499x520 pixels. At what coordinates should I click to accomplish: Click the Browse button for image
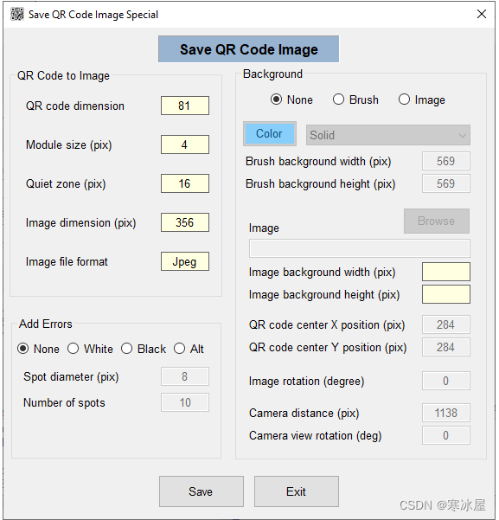click(437, 221)
